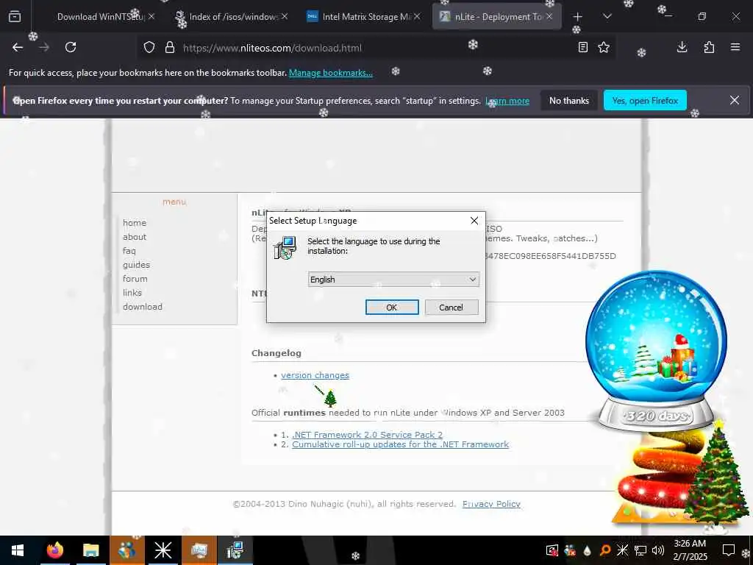Decline with No thanks button
Viewport: 753px width, 565px height.
[569, 100]
